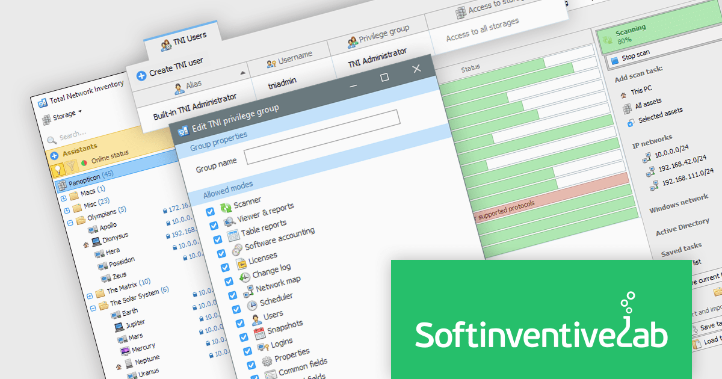Click the Licenses key icon
The width and height of the screenshot is (722, 379).
[239, 264]
